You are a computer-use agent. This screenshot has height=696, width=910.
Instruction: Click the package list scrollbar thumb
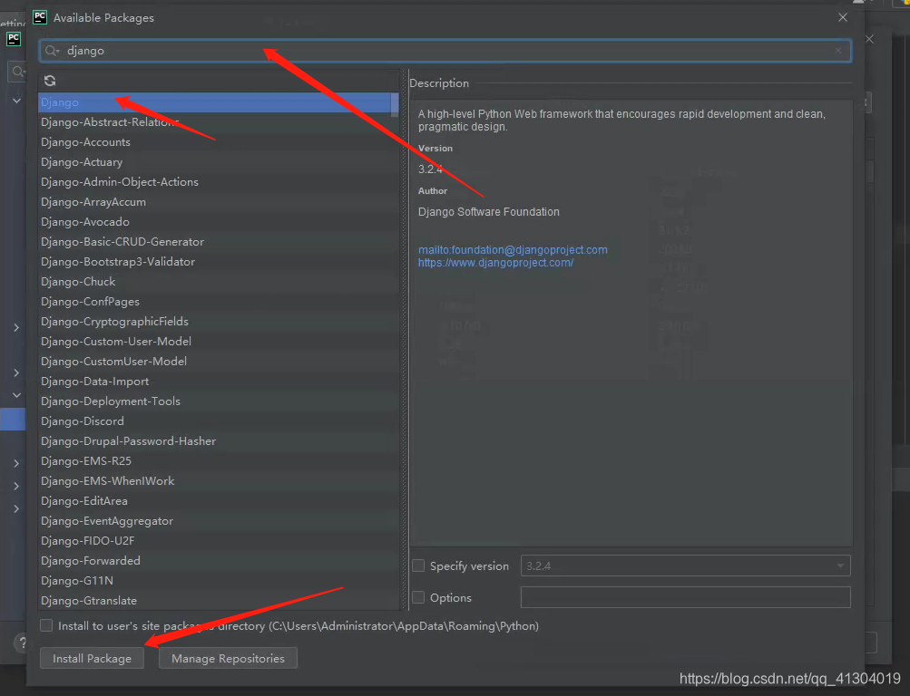(x=395, y=105)
